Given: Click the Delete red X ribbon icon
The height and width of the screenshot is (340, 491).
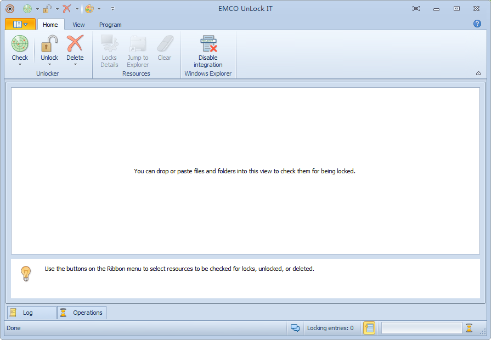Looking at the screenshot, I should click(75, 44).
